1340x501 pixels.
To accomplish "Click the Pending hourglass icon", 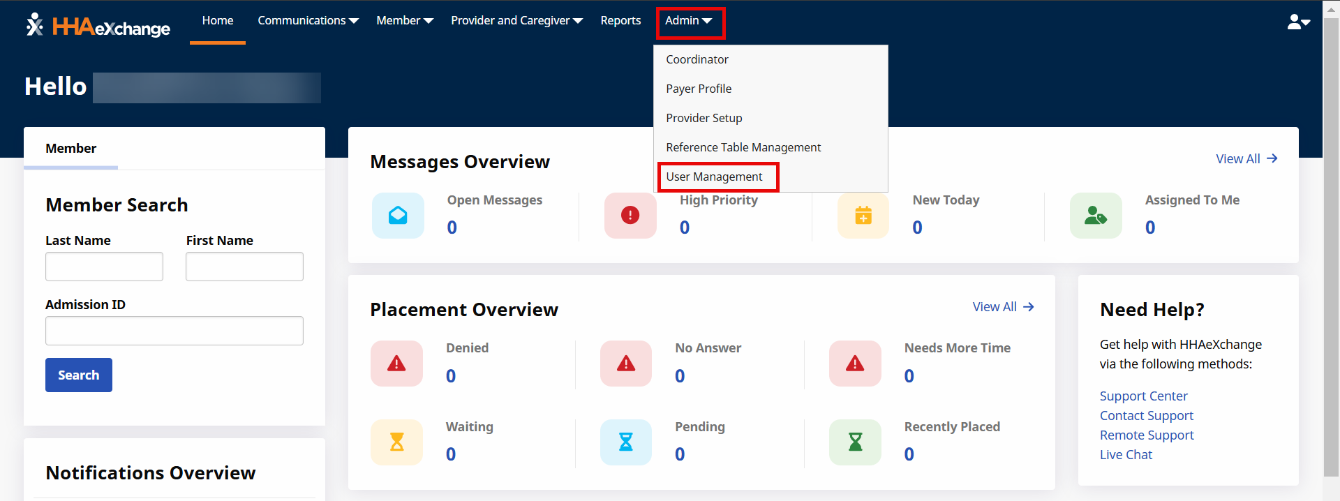I will tap(626, 442).
